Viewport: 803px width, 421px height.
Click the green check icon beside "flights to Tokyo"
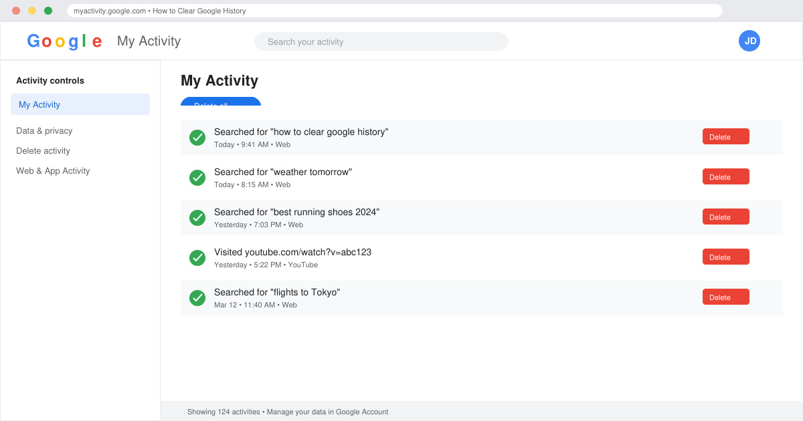pyautogui.click(x=197, y=298)
